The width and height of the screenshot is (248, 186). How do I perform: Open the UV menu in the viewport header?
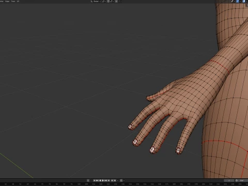[x=18, y=1]
